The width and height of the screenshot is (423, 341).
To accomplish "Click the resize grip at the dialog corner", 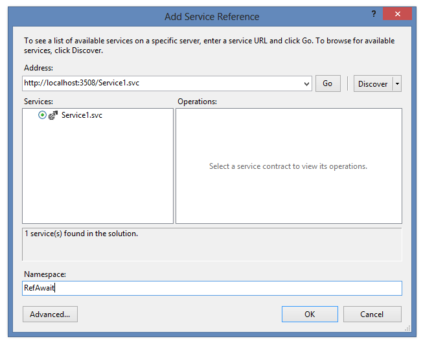I will (x=407, y=328).
